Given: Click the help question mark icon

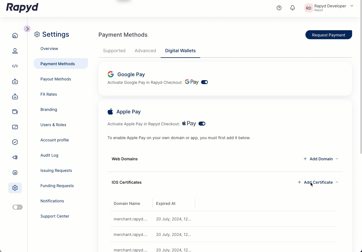Looking at the screenshot, I should pyautogui.click(x=279, y=8).
